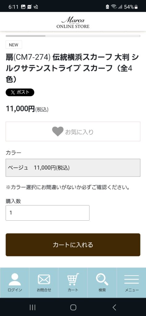Tap the Wi-Fi status icon

(x=114, y=7)
